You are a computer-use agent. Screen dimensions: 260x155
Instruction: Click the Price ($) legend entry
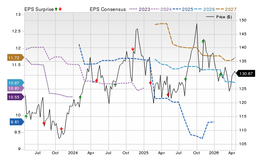219,17
